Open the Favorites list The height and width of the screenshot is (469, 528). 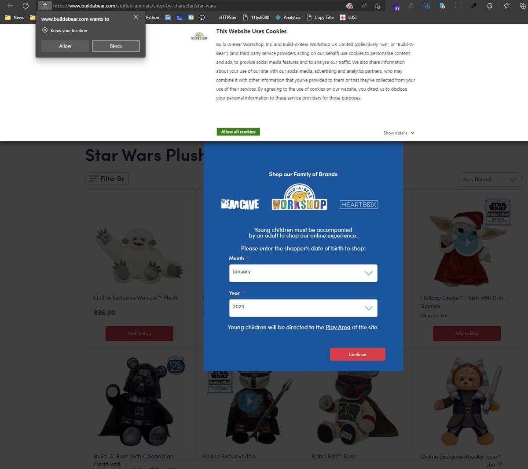pos(507,6)
